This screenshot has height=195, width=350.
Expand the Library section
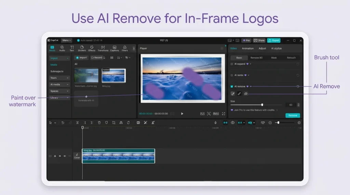[59, 98]
